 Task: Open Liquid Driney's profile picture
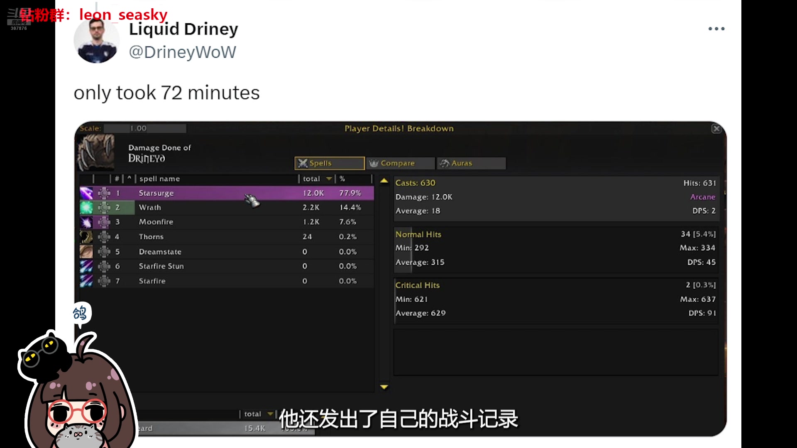pyautogui.click(x=97, y=41)
